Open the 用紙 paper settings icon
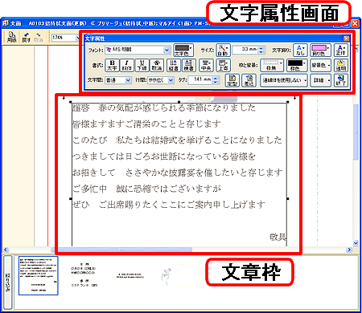 pyautogui.click(x=11, y=37)
